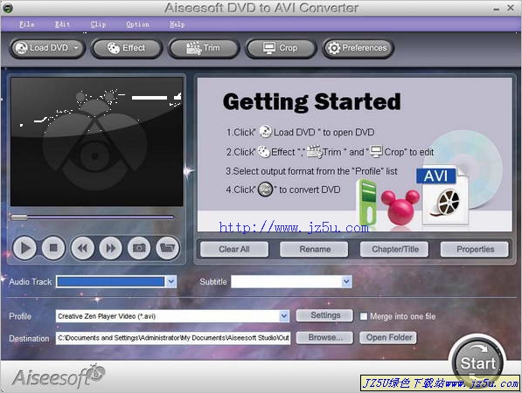
Task: Click the http://www.jz5u.com link
Action: pos(294,228)
